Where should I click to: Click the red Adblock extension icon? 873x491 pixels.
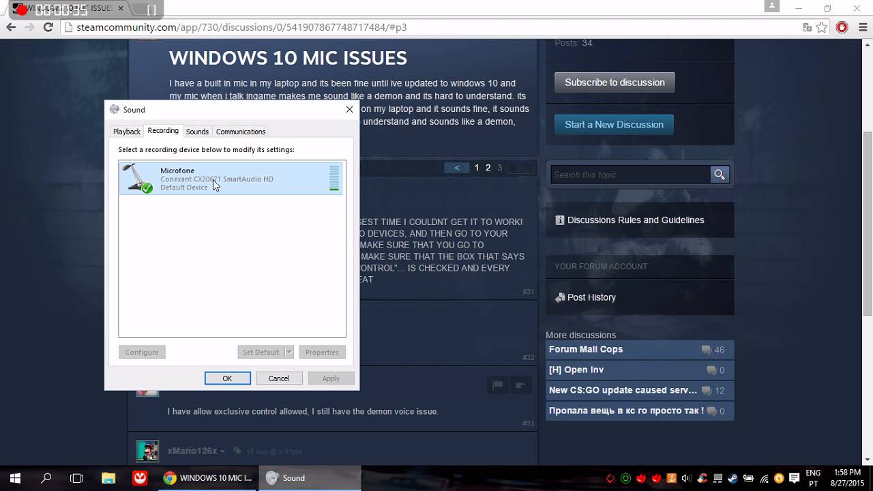(842, 27)
